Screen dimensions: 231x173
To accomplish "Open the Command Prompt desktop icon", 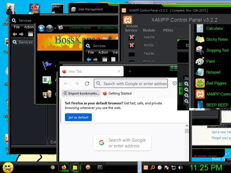I will [x=57, y=8].
